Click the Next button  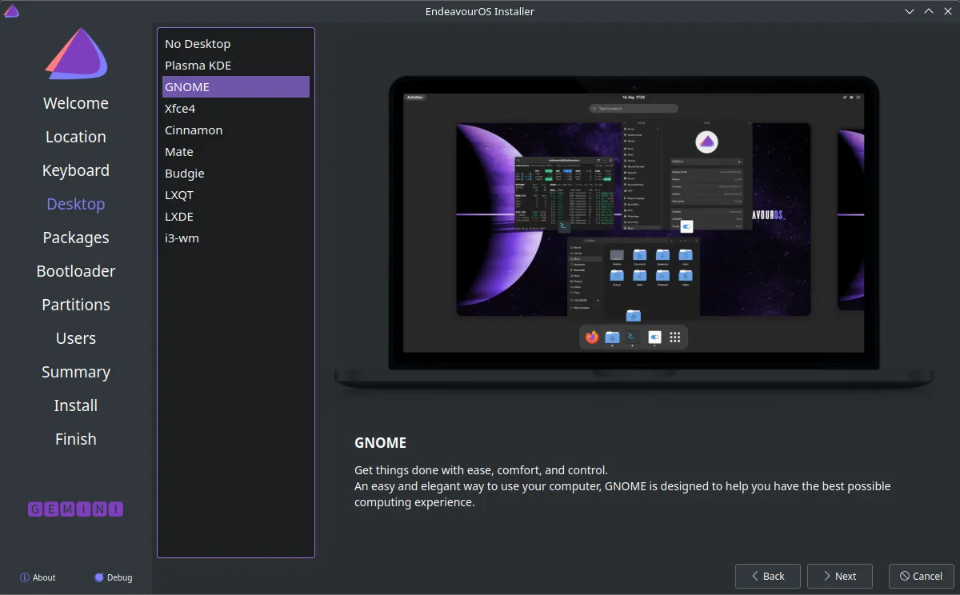click(x=839, y=576)
